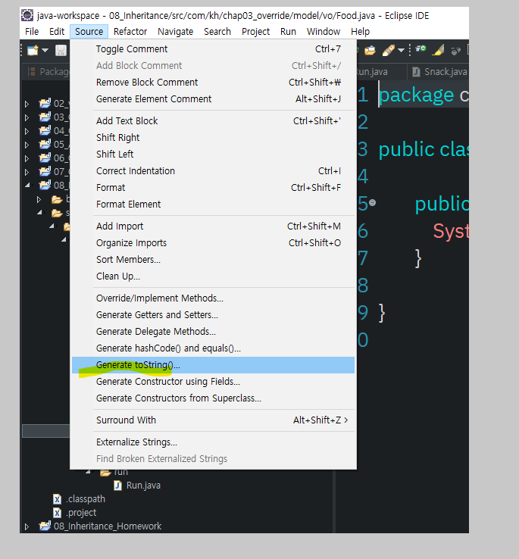Select Generate hashCode() and equals()
Screen dimensions: 519x559
pyautogui.click(x=213, y=348)
